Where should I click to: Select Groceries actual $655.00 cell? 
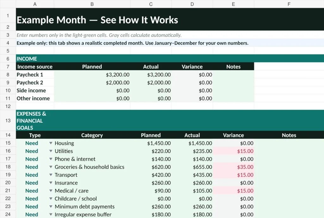(192, 167)
